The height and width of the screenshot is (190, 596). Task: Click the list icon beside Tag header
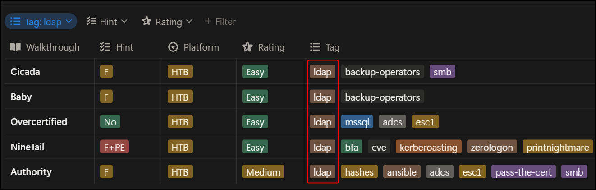tap(315, 47)
